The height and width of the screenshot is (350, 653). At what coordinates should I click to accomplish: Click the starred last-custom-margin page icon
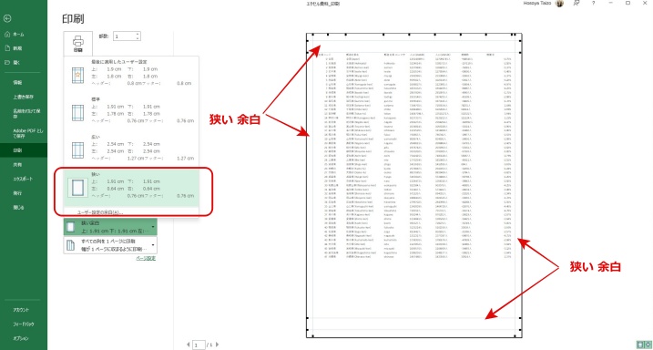coord(78,76)
